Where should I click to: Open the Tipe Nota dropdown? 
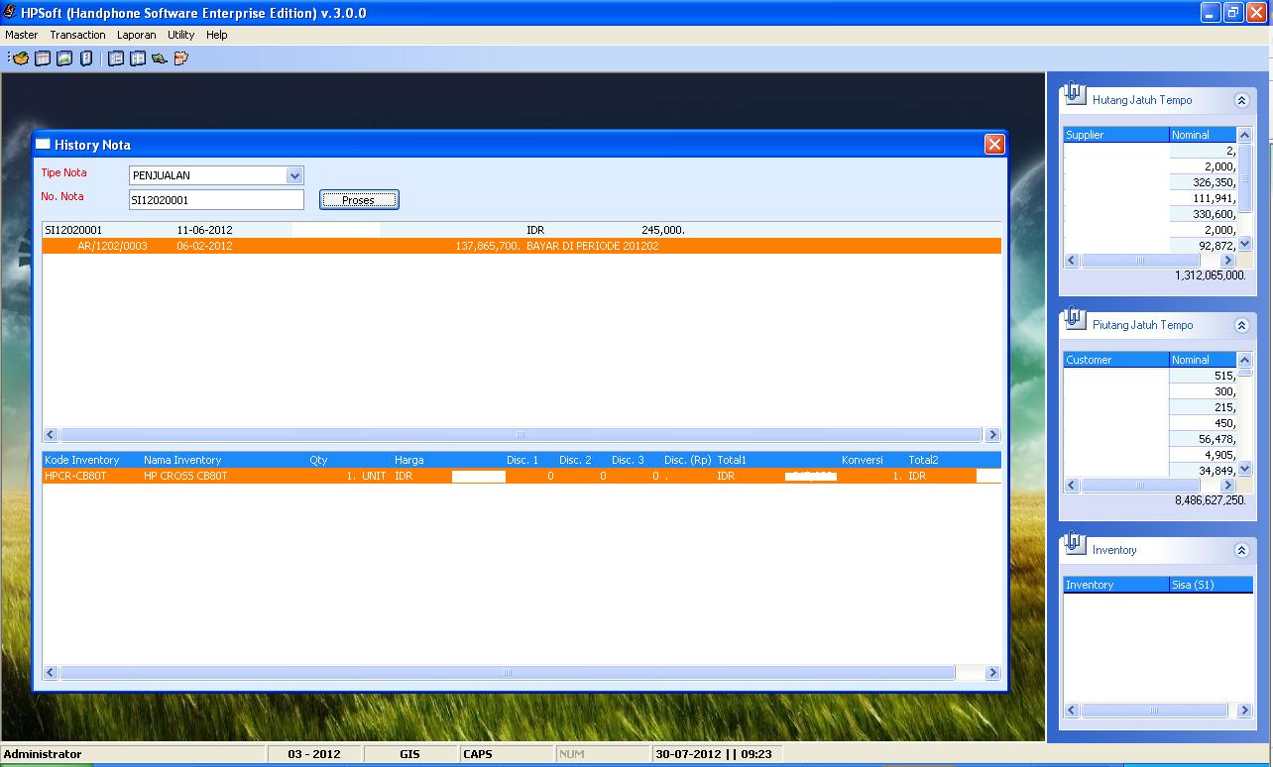point(294,175)
